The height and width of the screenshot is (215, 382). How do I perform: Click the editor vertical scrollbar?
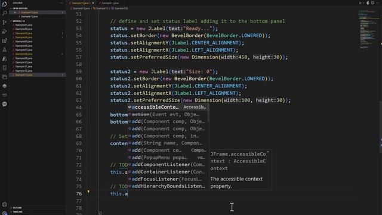coord(380,127)
